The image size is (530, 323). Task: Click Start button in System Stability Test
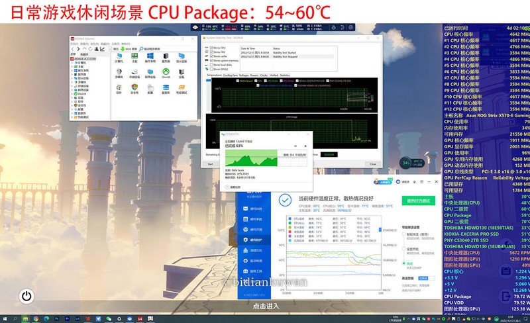point(210,164)
